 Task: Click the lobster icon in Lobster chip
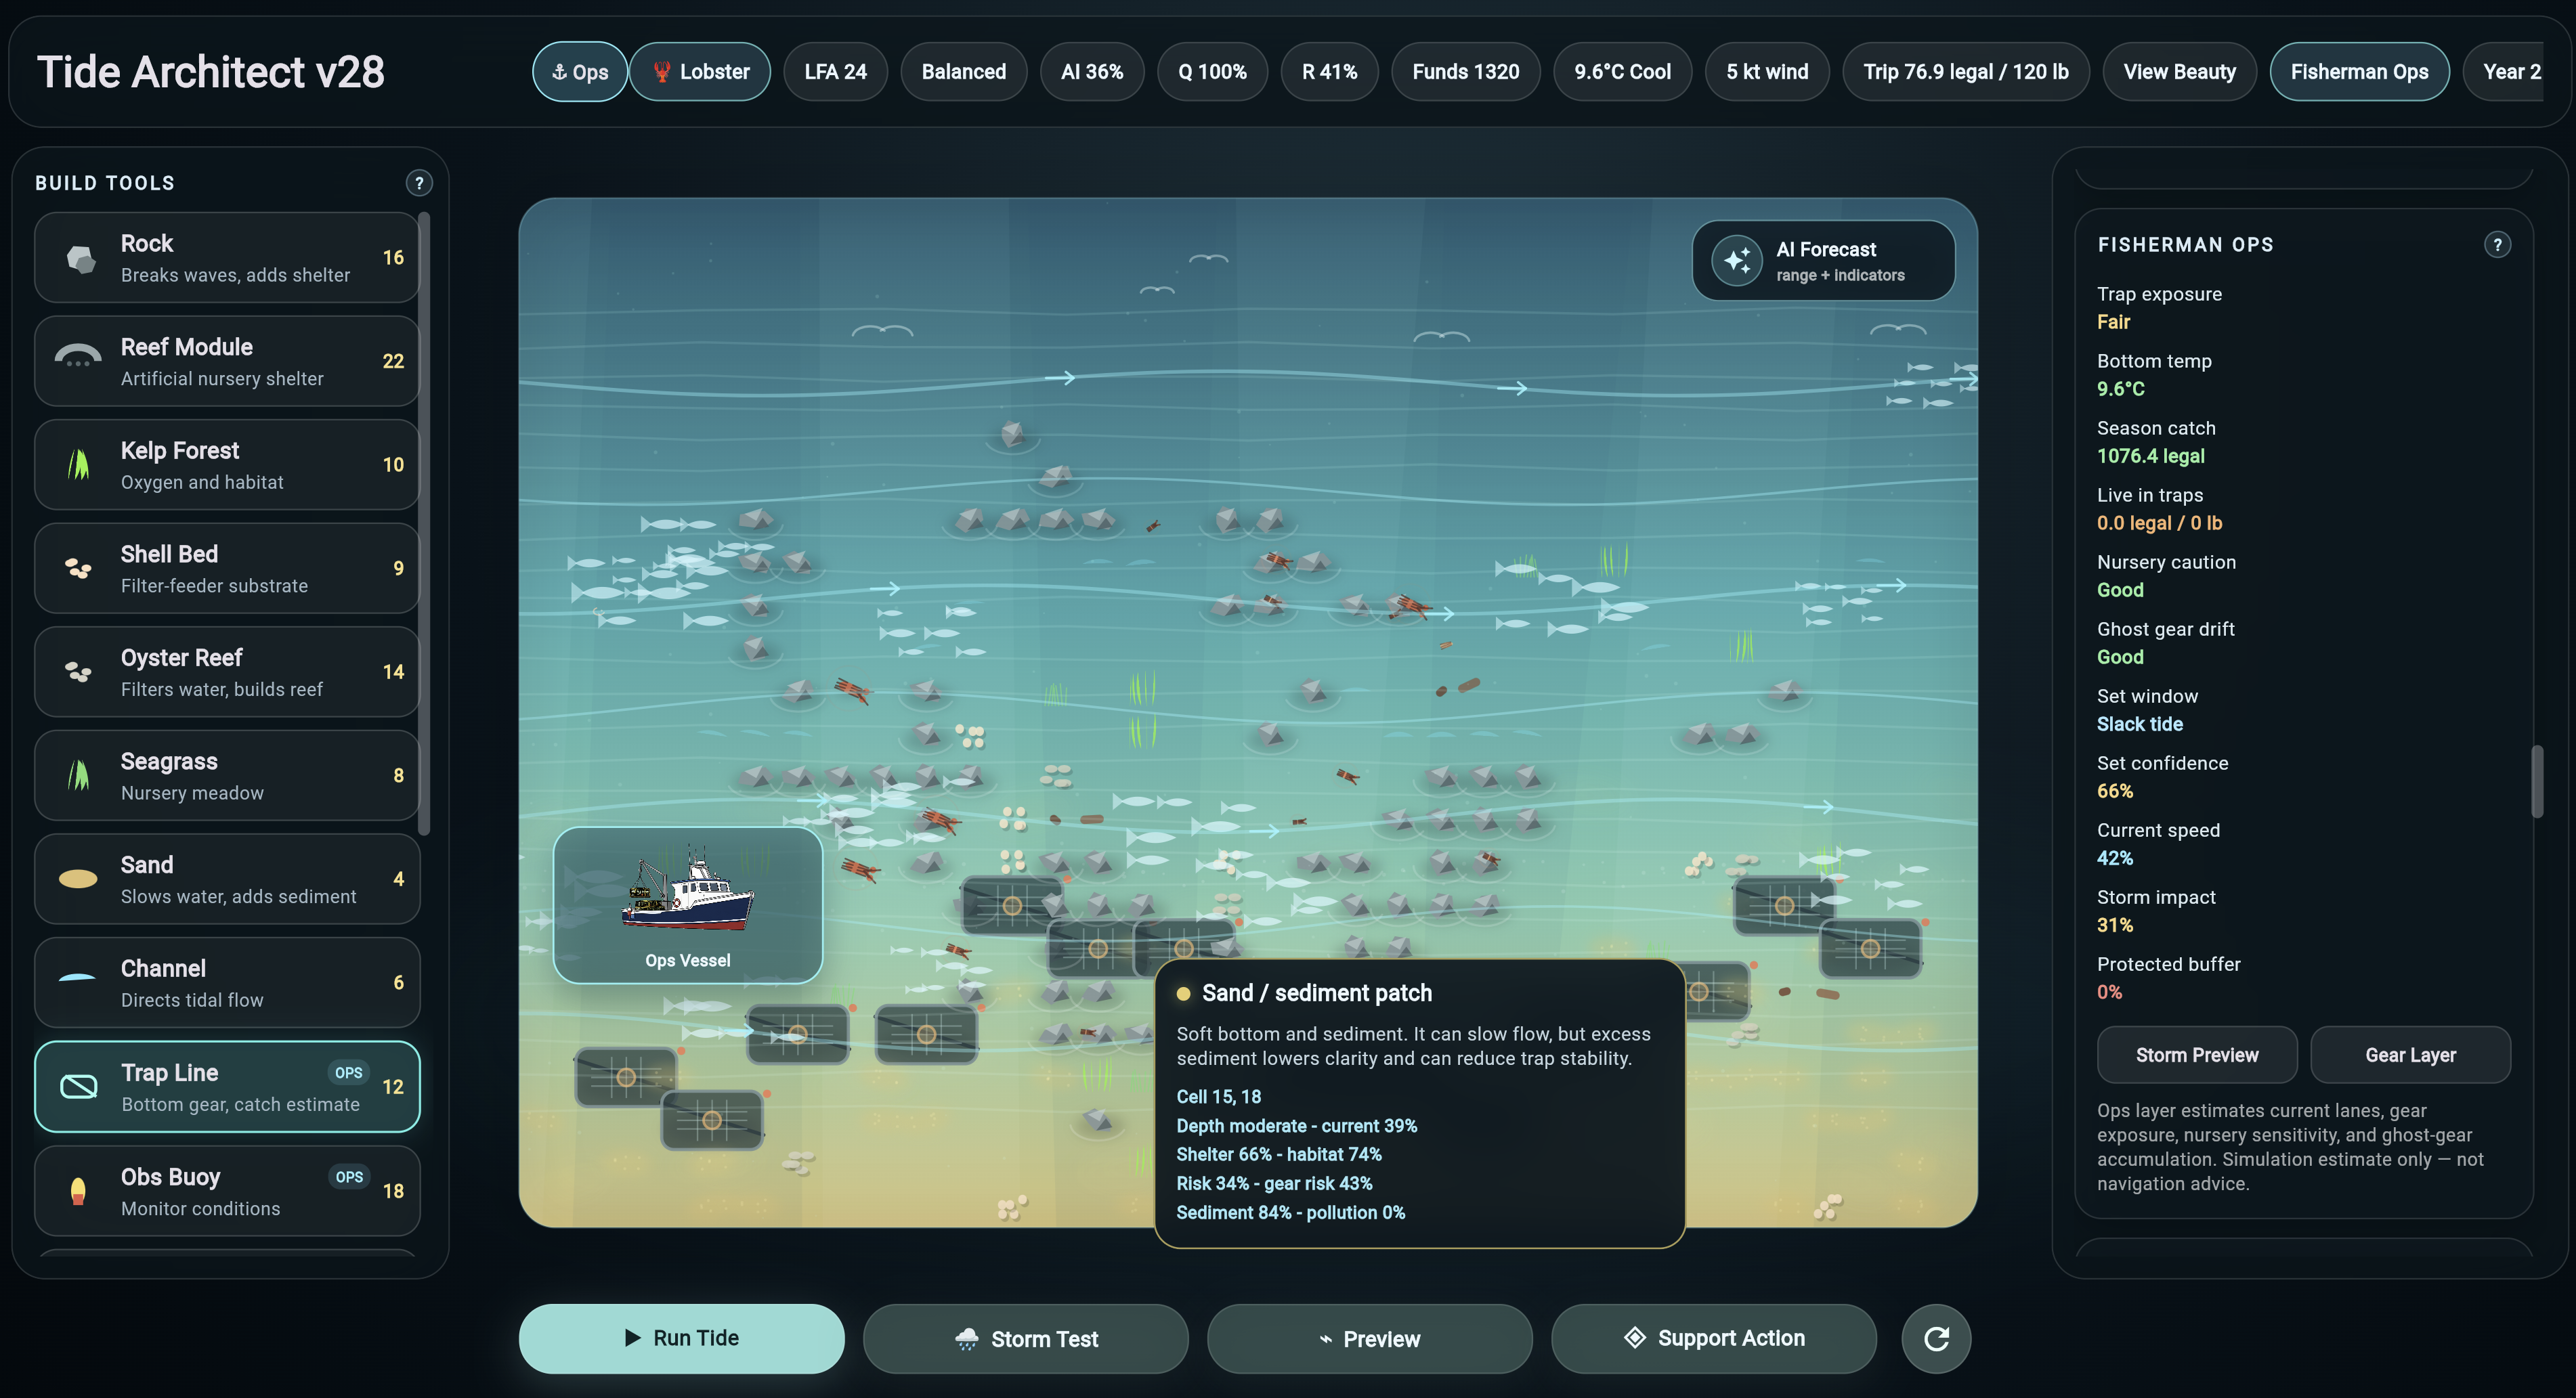tap(661, 72)
